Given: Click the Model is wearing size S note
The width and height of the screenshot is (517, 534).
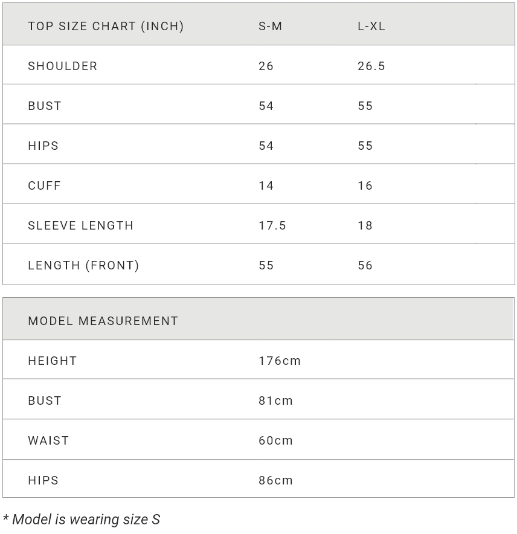Looking at the screenshot, I should (x=82, y=520).
